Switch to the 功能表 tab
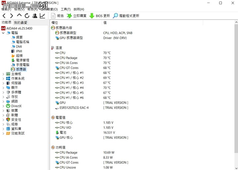238x170 pixels. (7, 22)
